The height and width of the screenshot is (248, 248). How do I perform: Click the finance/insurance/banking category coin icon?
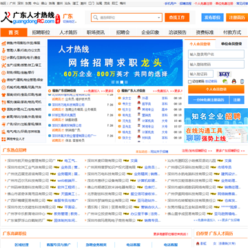3,73
